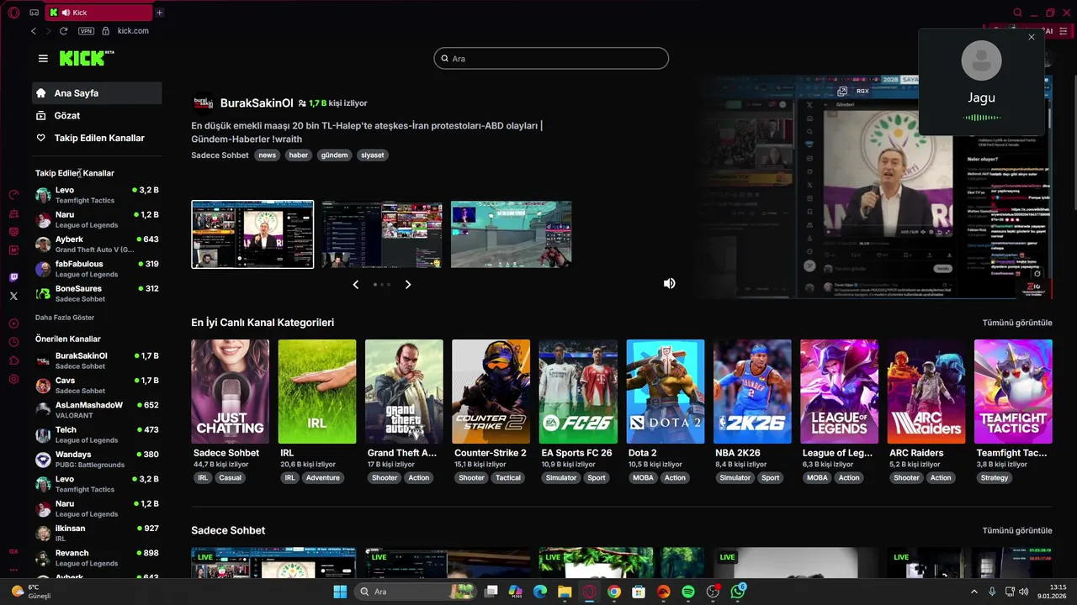Select Tactical tag under Counter-Strike 2
1077x605 pixels.
pyautogui.click(x=508, y=477)
